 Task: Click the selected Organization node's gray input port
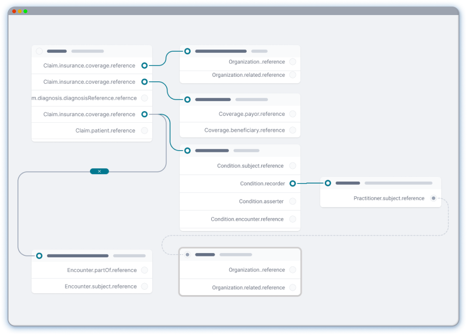(187, 255)
